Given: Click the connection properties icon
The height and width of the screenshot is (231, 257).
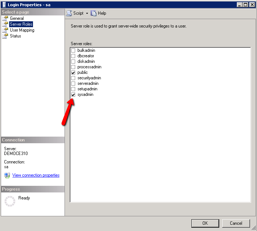Looking at the screenshot, I should click(x=7, y=176).
